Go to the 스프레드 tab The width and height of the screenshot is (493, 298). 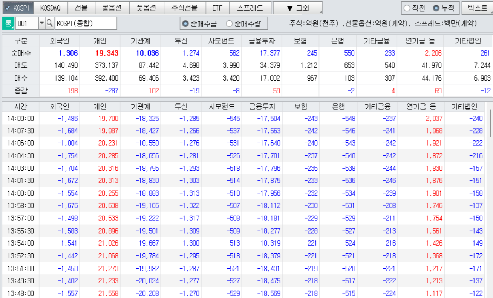coord(250,8)
